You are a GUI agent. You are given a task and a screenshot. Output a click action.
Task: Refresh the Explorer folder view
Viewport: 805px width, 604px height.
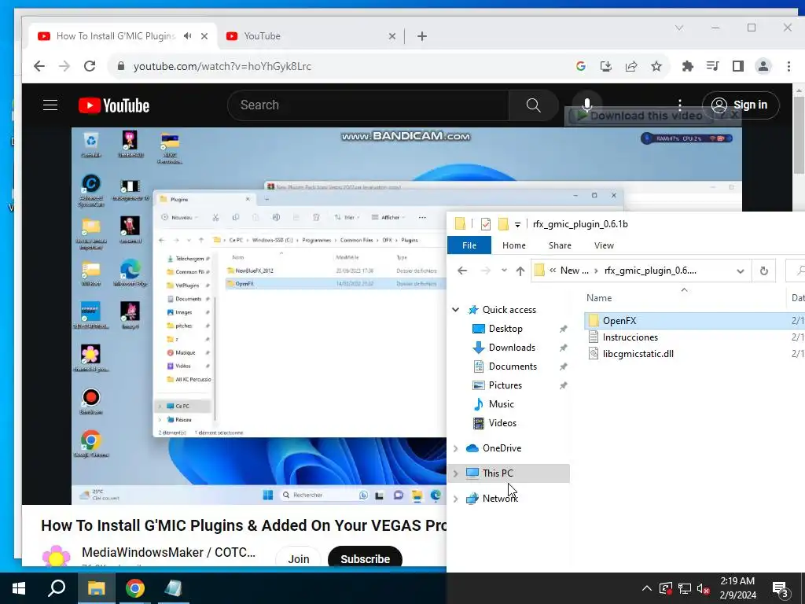pos(764,271)
